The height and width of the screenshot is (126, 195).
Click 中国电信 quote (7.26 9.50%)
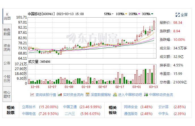coord(49,114)
